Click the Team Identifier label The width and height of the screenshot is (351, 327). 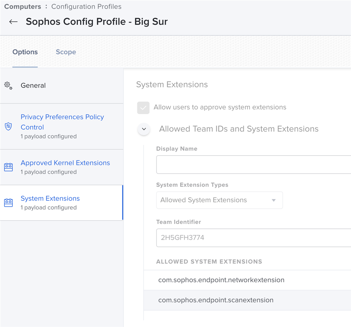point(178,222)
